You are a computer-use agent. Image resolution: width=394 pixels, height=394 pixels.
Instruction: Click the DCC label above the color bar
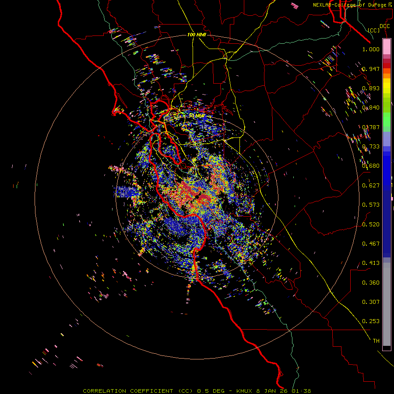[x=384, y=26]
